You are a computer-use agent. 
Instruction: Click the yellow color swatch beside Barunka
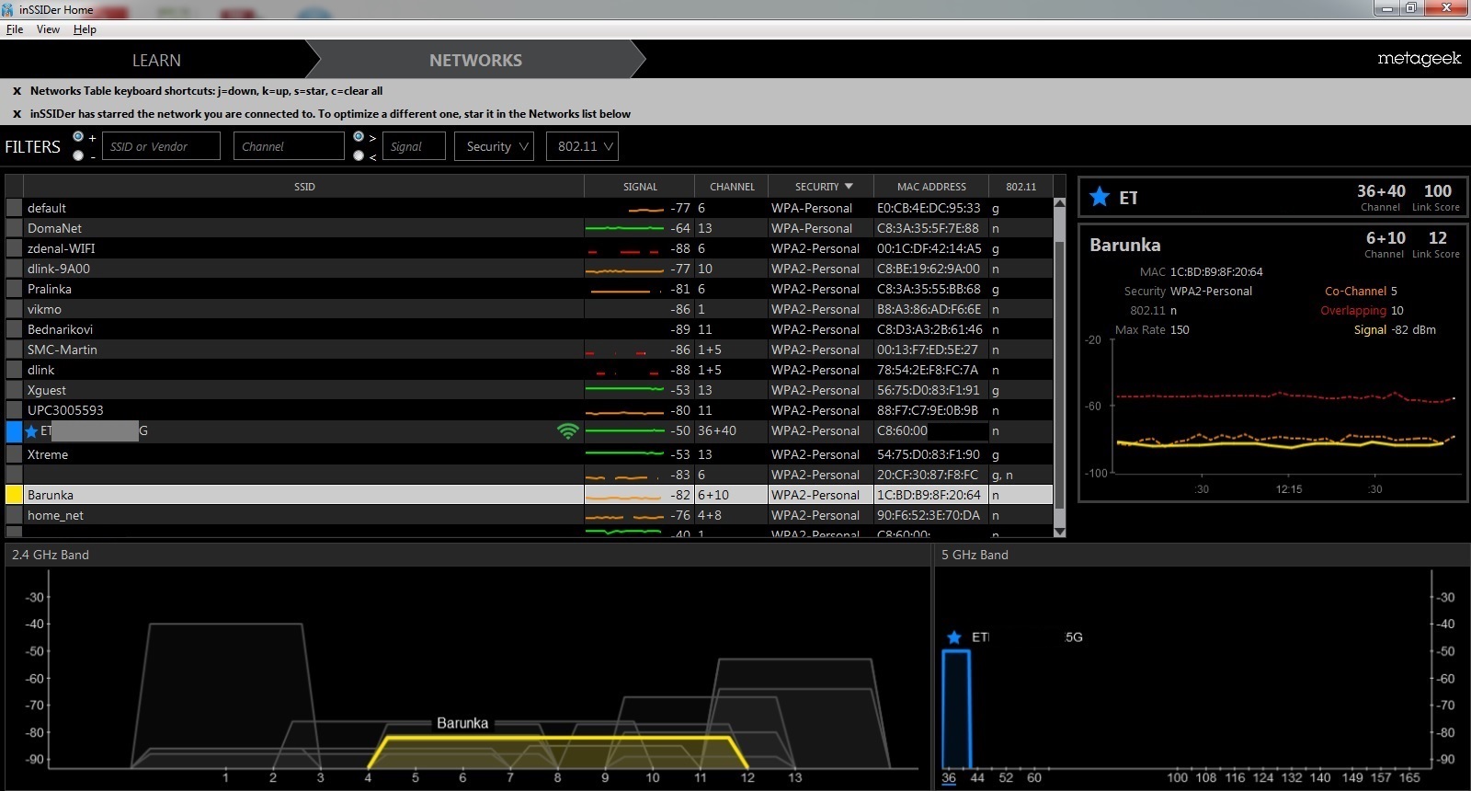tap(14, 495)
